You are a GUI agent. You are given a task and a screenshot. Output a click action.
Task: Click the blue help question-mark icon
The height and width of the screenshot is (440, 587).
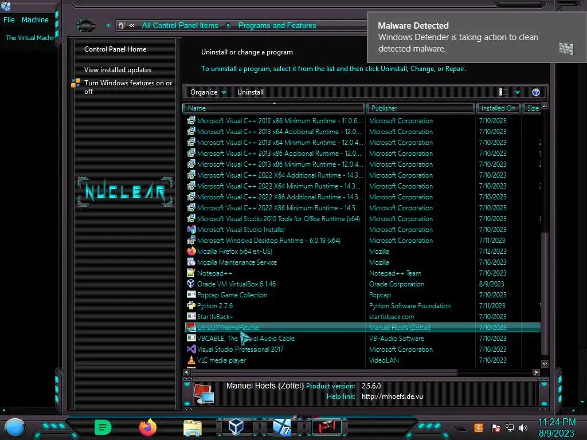pos(536,92)
